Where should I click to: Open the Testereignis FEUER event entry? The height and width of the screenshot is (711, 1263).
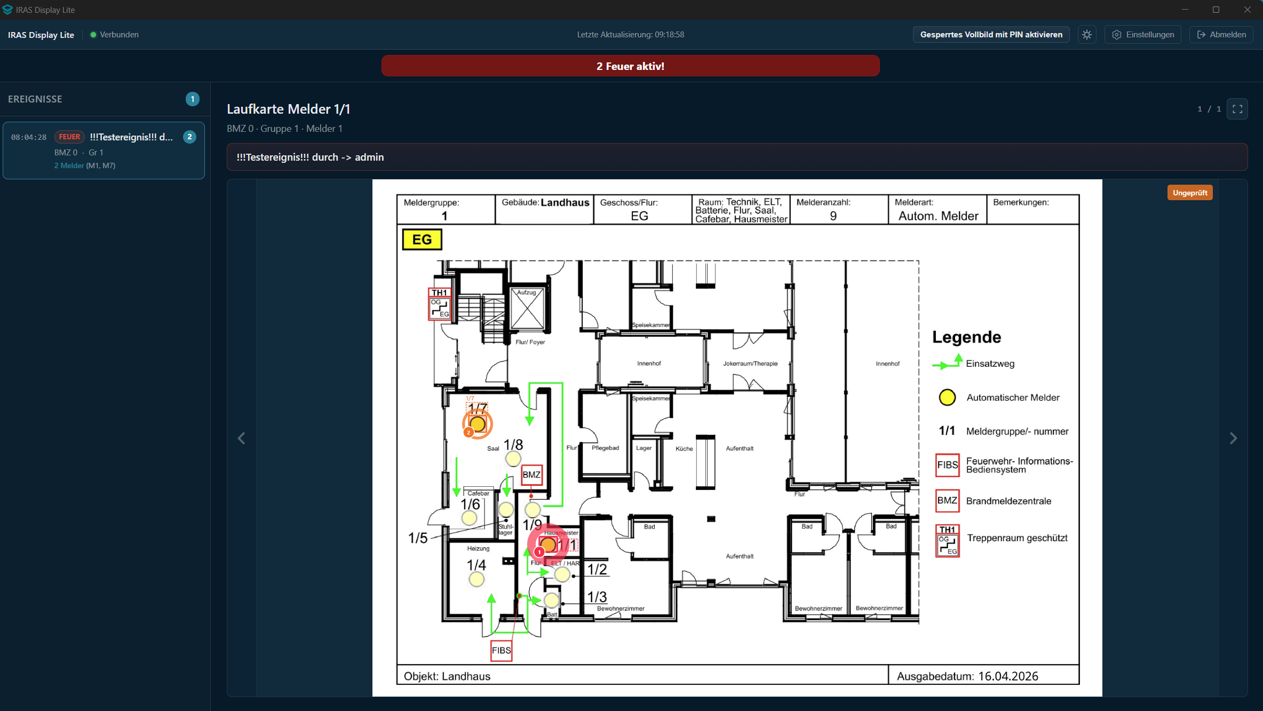click(104, 151)
